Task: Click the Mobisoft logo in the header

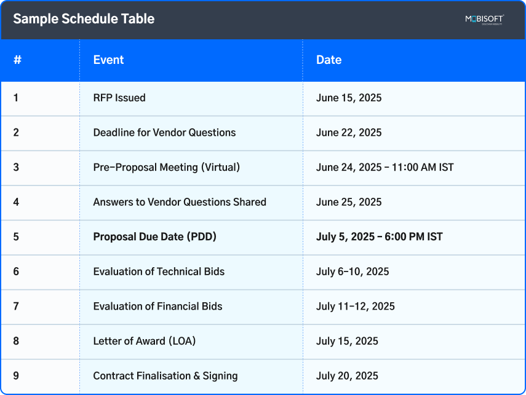Action: [x=484, y=20]
